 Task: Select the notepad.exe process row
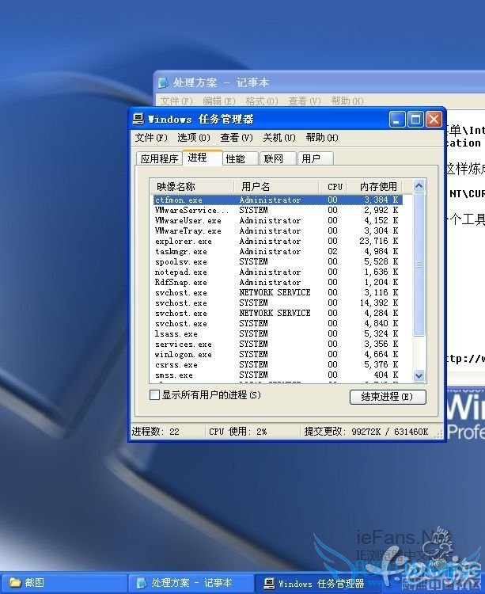coord(278,272)
